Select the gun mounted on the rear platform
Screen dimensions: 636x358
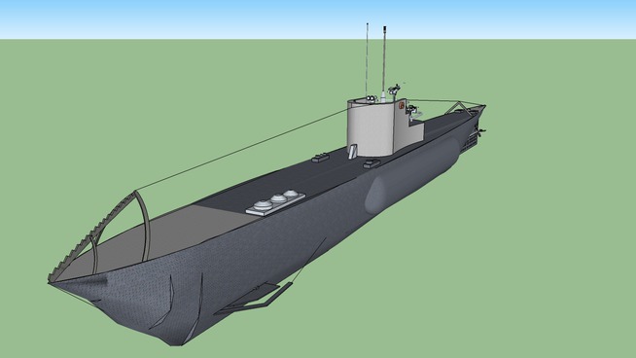[x=413, y=110]
